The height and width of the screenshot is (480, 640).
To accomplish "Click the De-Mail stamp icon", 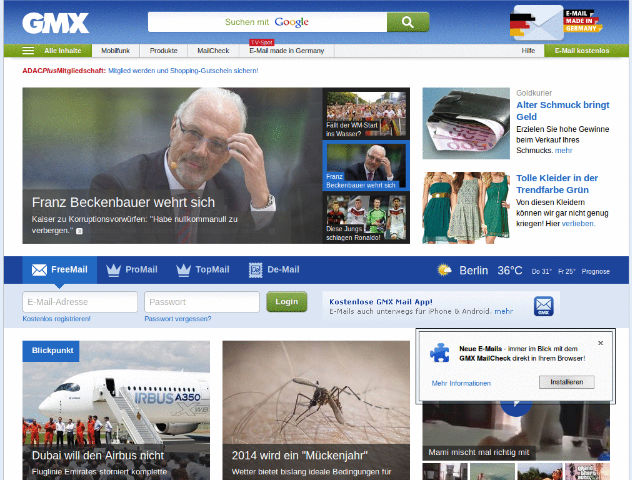I will click(256, 270).
